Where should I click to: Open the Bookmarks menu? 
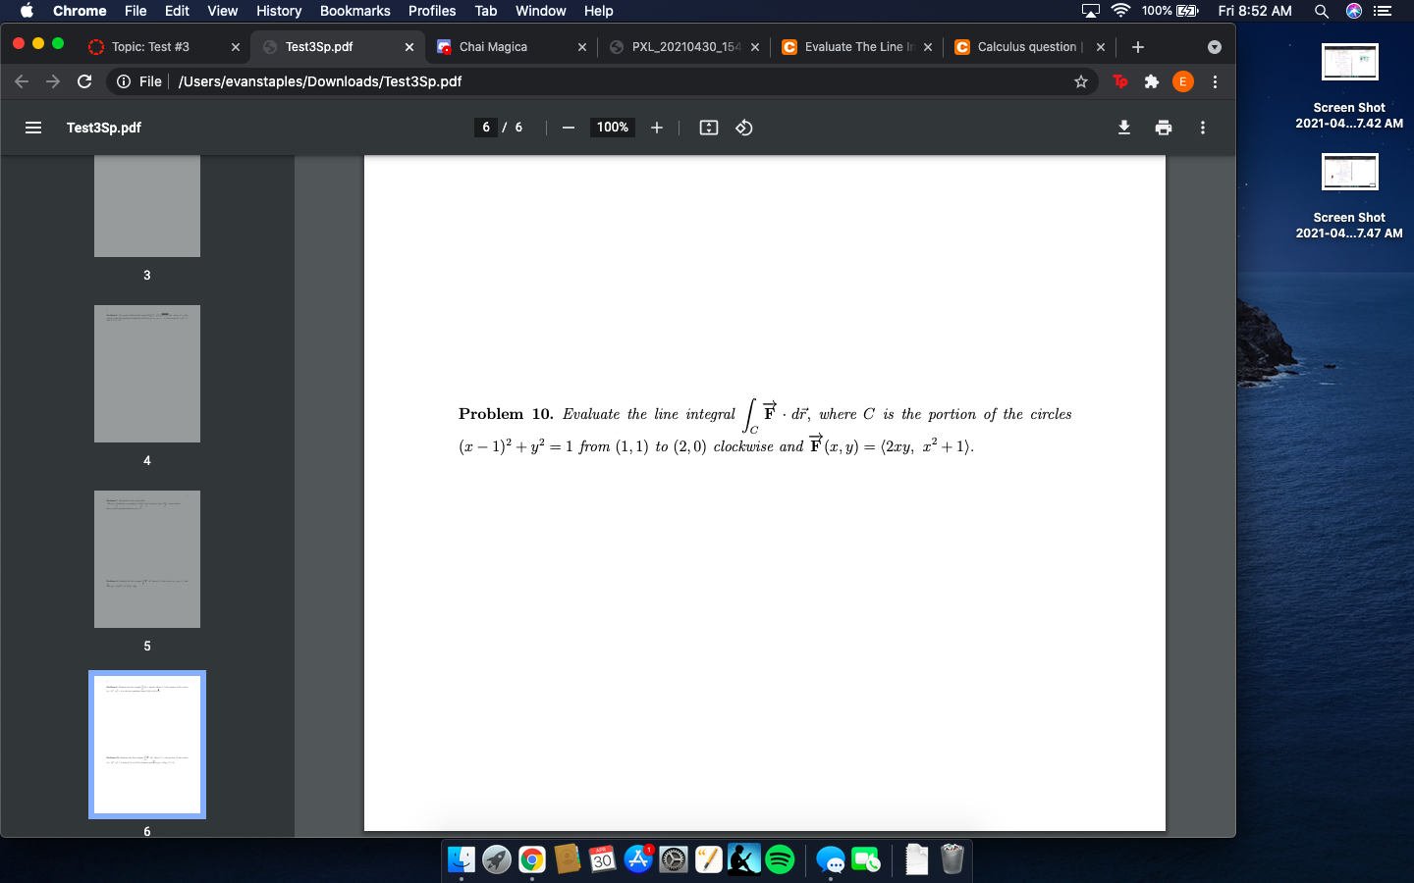point(354,11)
